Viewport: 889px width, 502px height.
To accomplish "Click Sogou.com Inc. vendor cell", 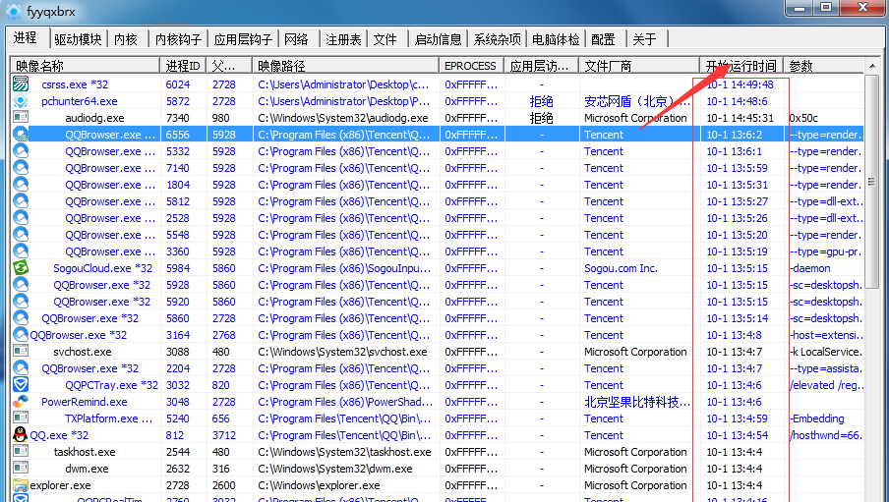I will point(621,268).
